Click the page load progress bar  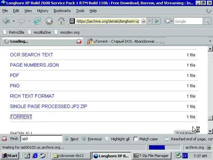(x=164, y=147)
